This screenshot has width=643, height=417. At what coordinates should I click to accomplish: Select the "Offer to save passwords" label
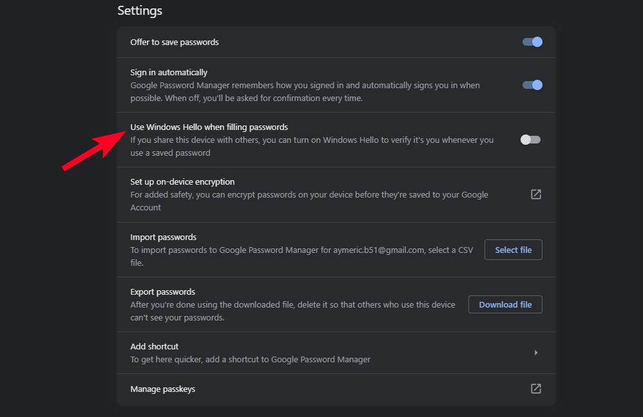tap(175, 42)
